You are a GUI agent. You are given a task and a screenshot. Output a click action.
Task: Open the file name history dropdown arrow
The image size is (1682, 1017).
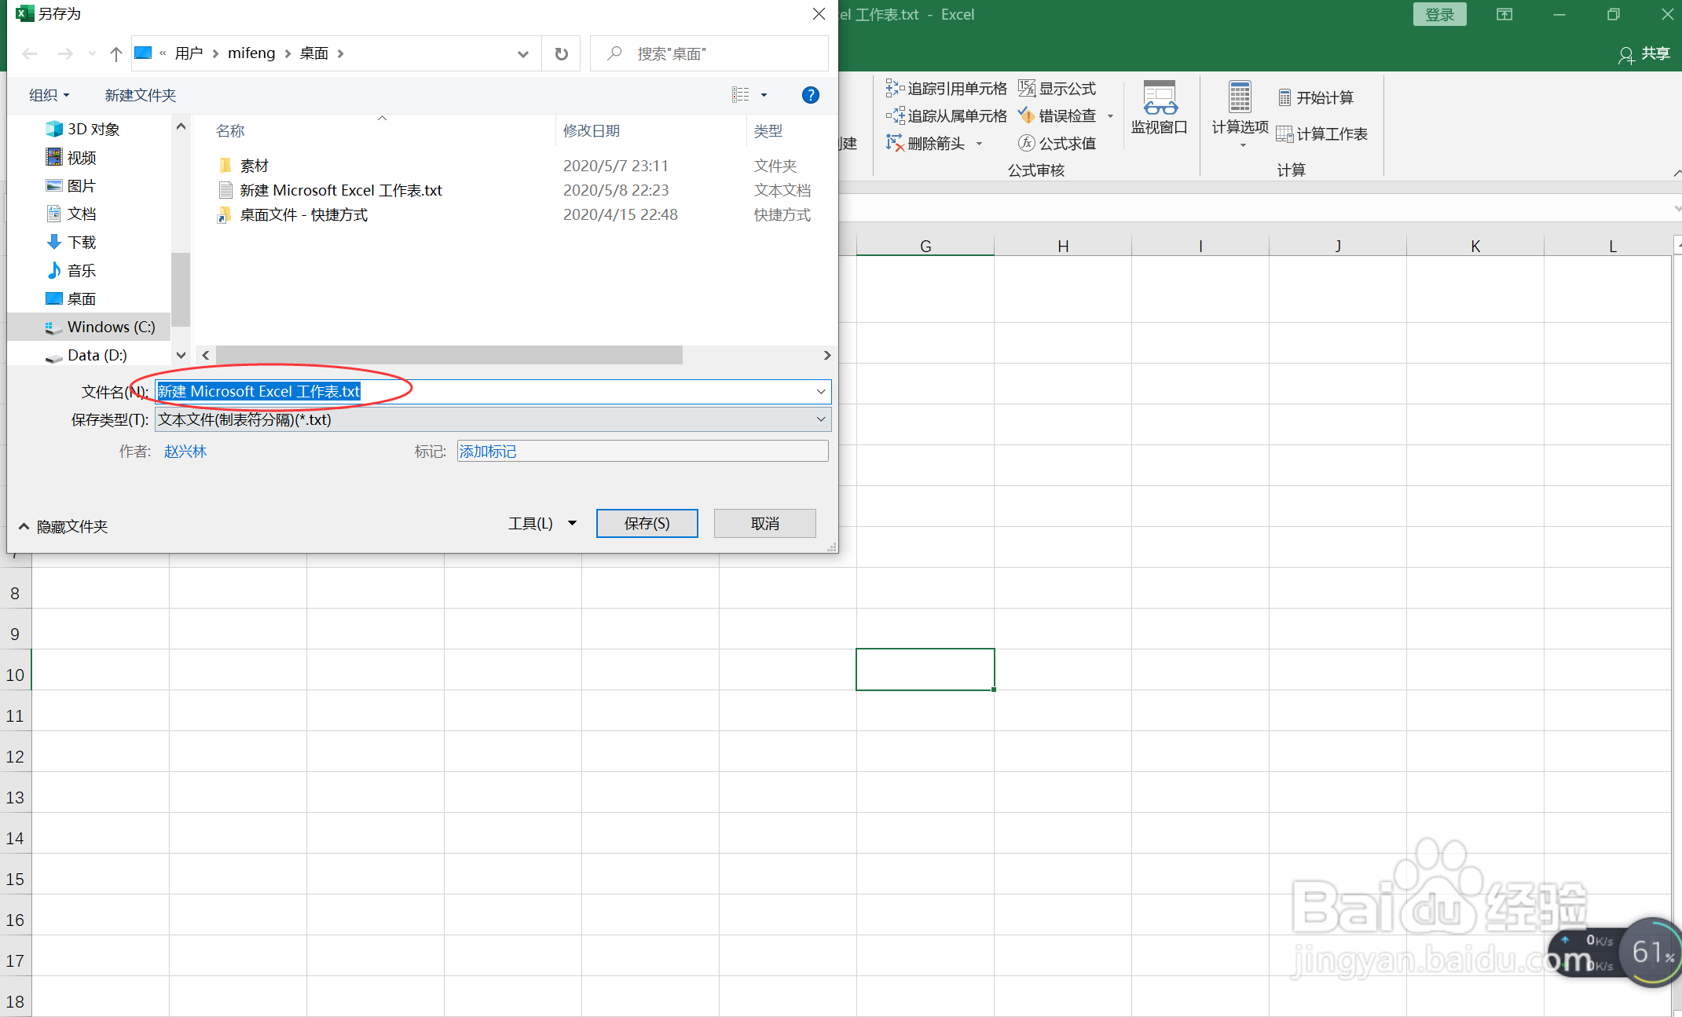pyautogui.click(x=821, y=391)
